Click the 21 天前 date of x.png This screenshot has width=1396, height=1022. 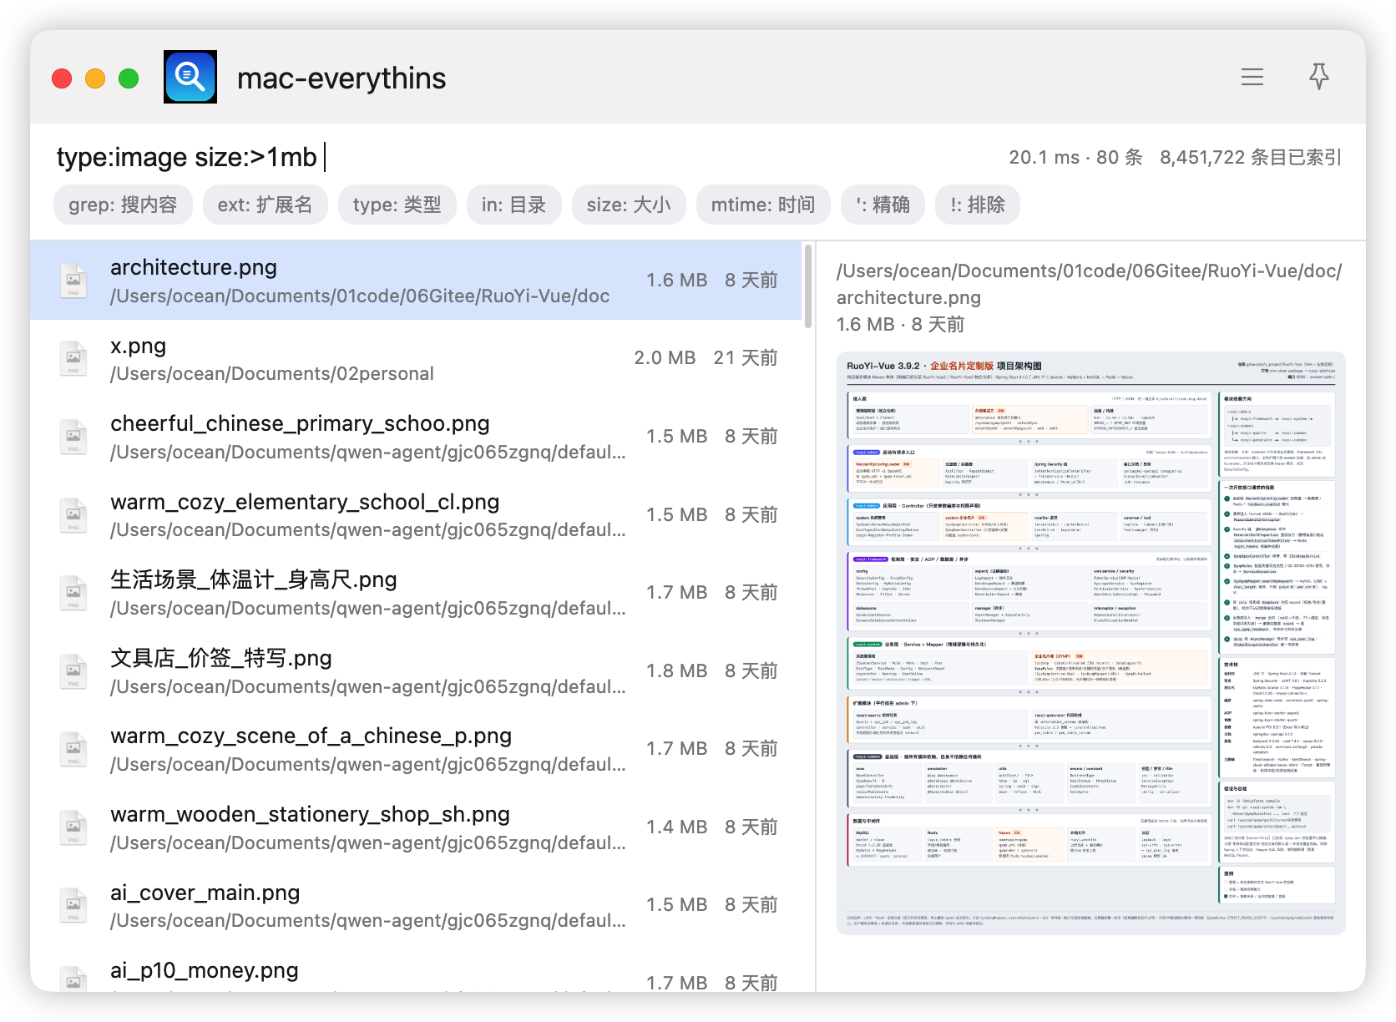pyautogui.click(x=746, y=357)
